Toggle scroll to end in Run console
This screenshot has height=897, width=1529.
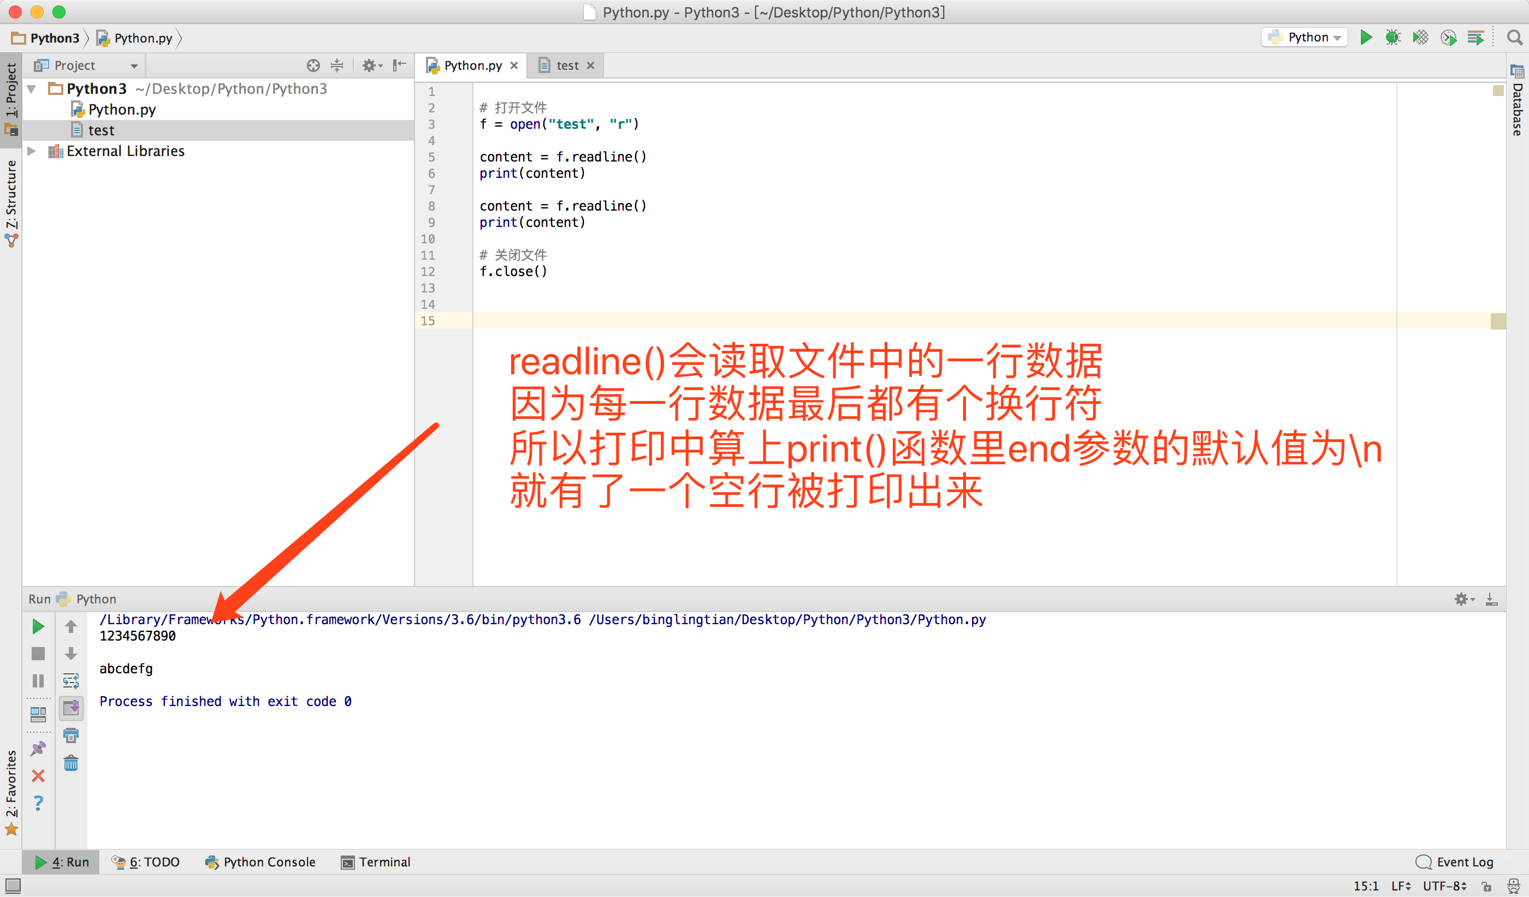point(71,708)
